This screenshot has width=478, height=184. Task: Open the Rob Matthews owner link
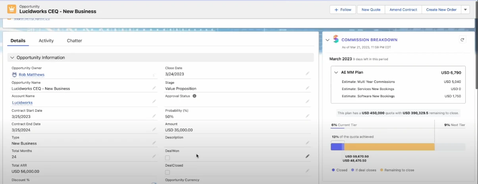tap(32, 75)
